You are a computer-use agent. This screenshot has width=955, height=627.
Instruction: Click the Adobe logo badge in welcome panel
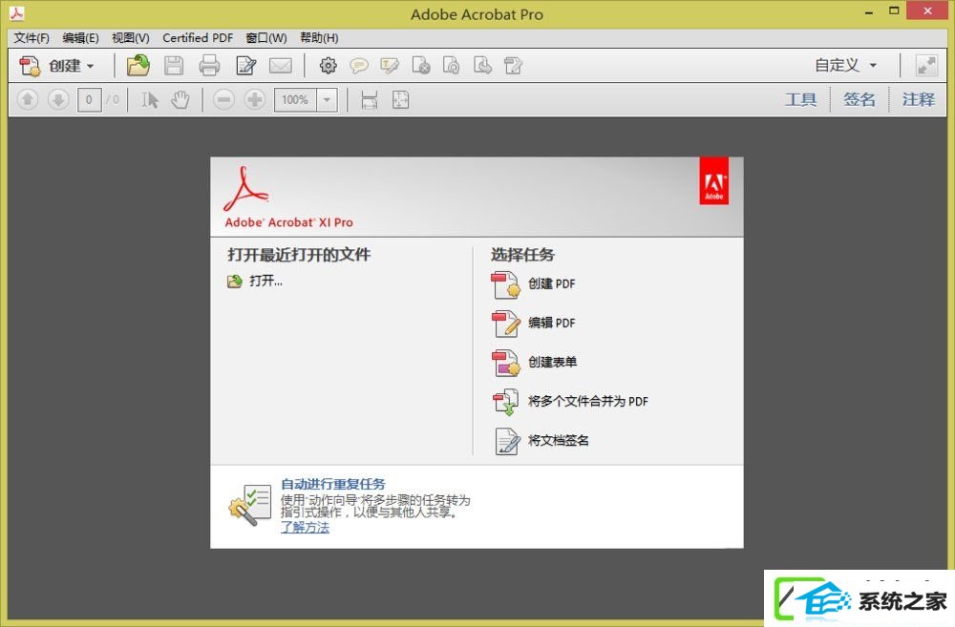[713, 180]
